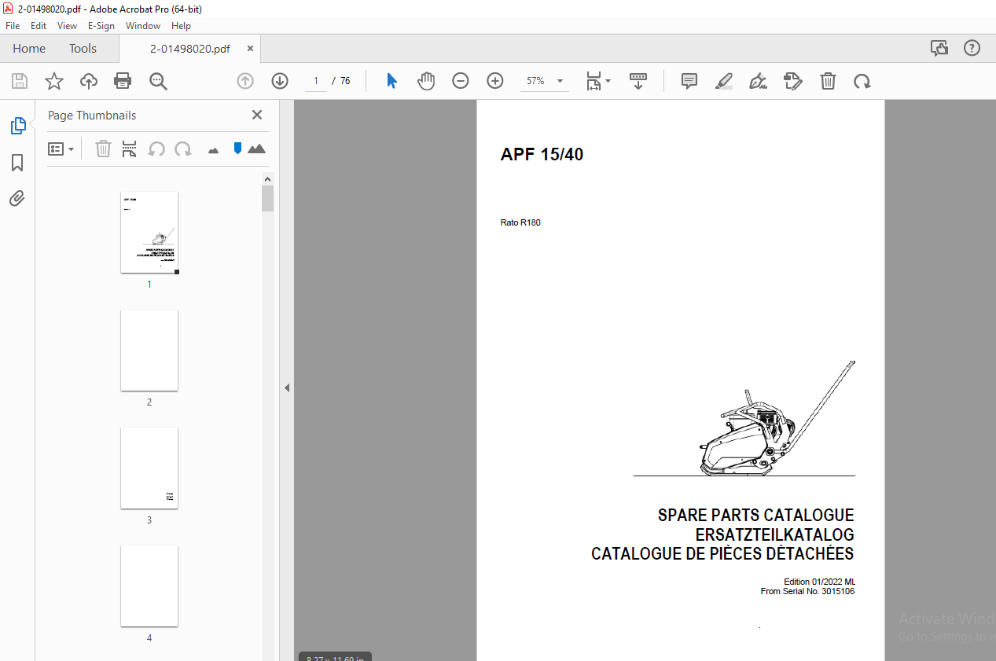This screenshot has height=661, width=996.
Task: Open the File menu
Action: [13, 26]
